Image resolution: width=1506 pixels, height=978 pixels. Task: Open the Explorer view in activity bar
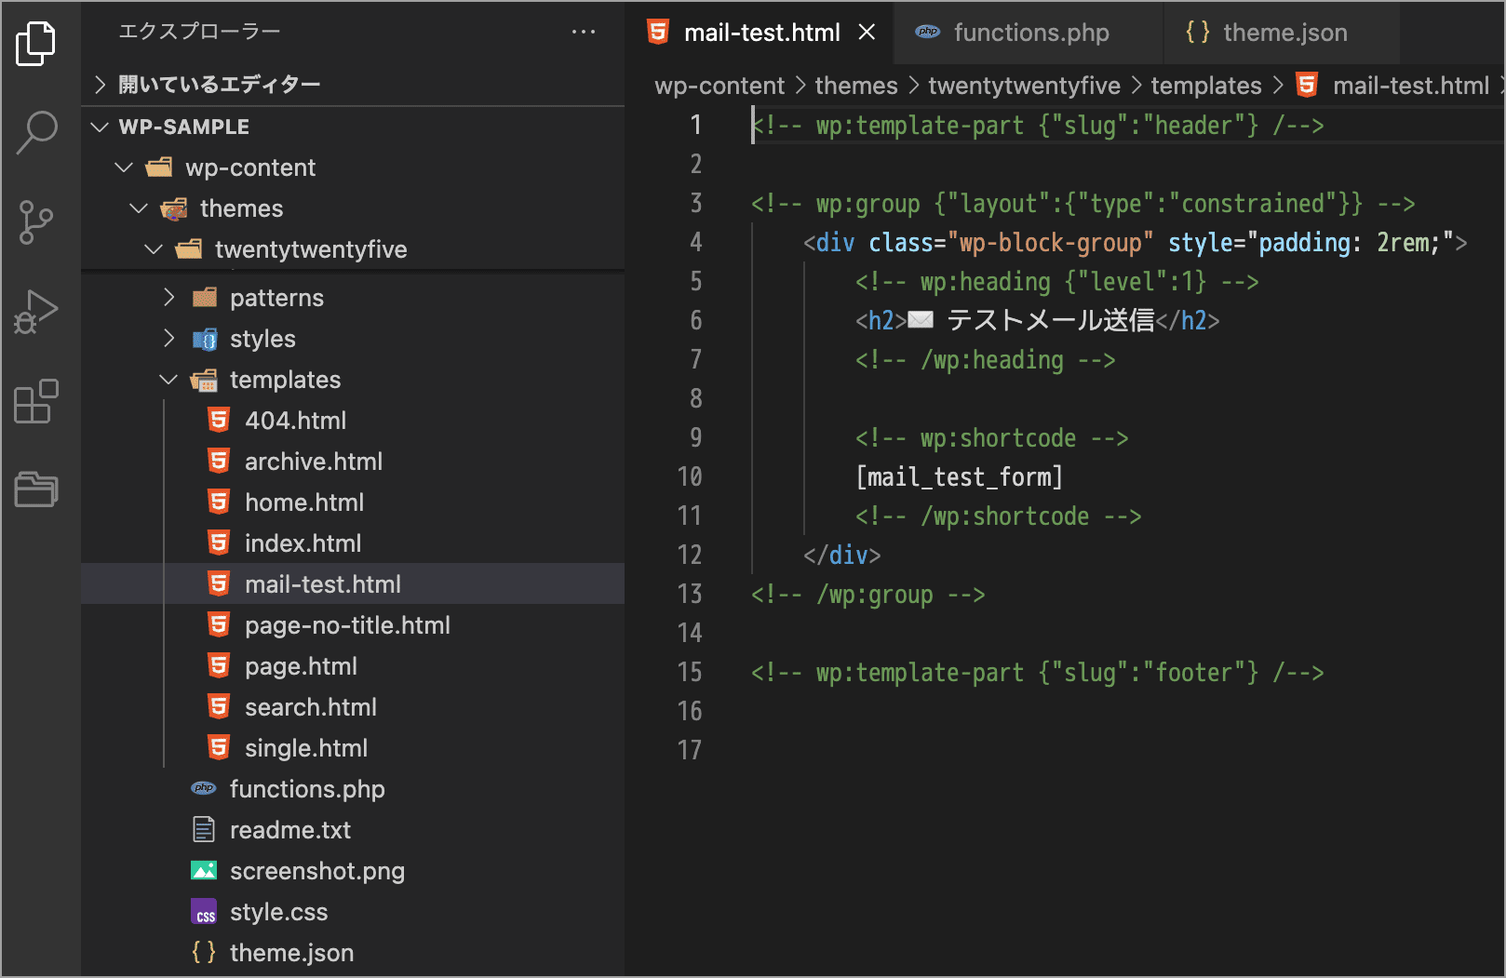point(36,44)
